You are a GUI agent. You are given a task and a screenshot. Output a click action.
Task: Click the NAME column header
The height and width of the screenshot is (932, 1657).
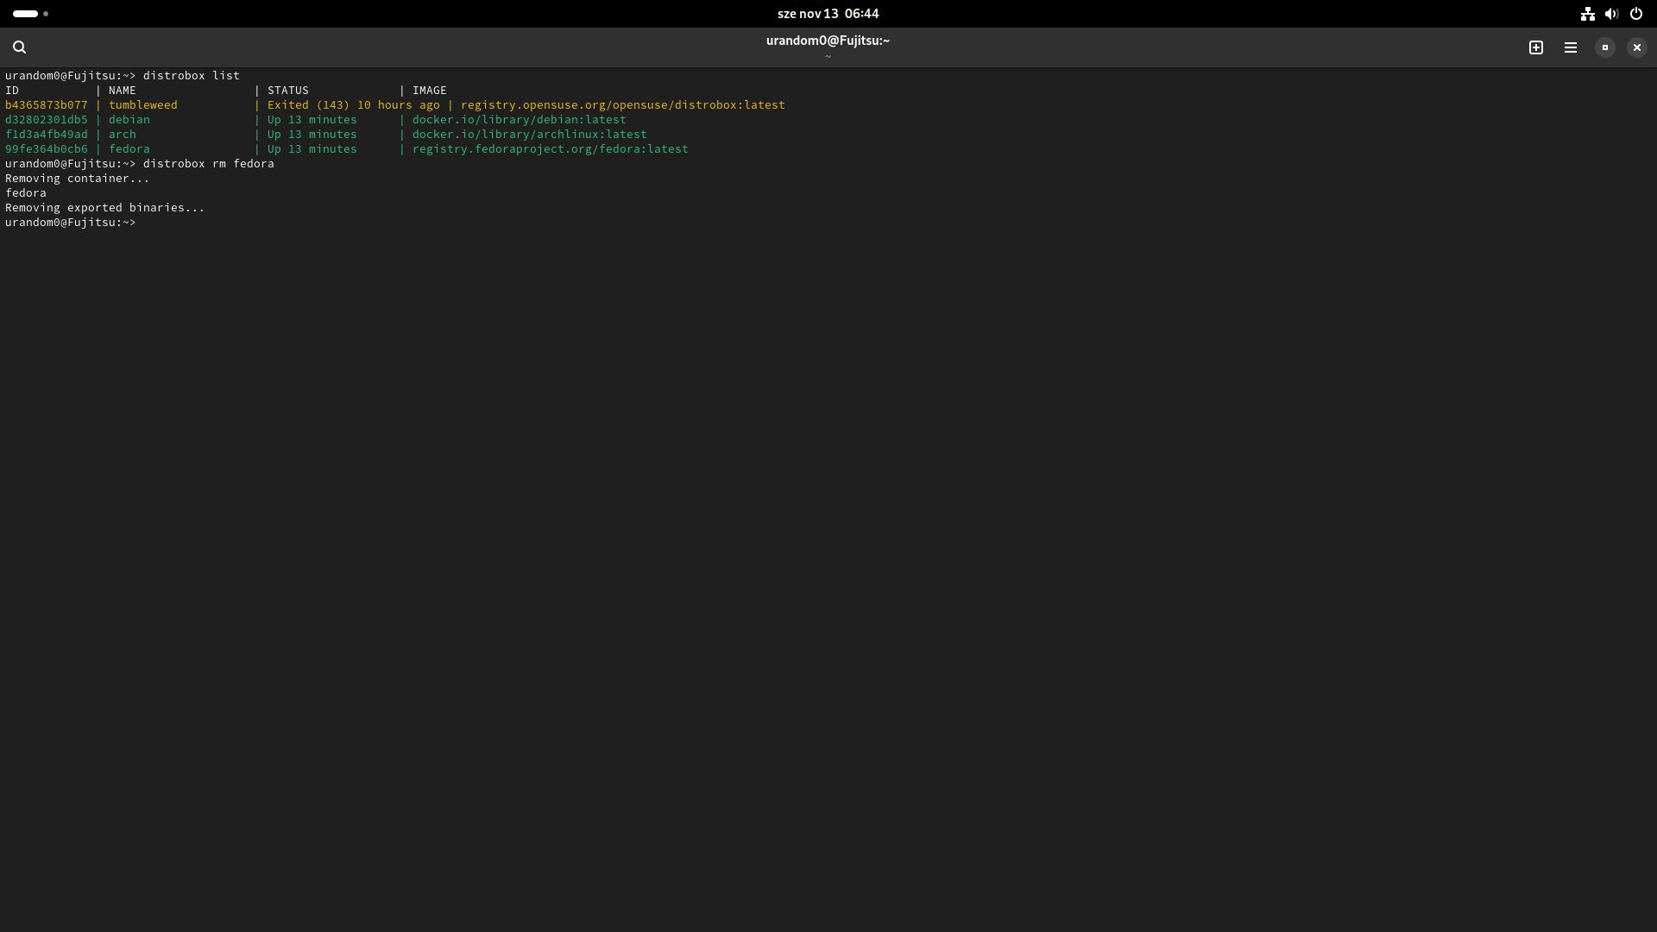(x=123, y=91)
